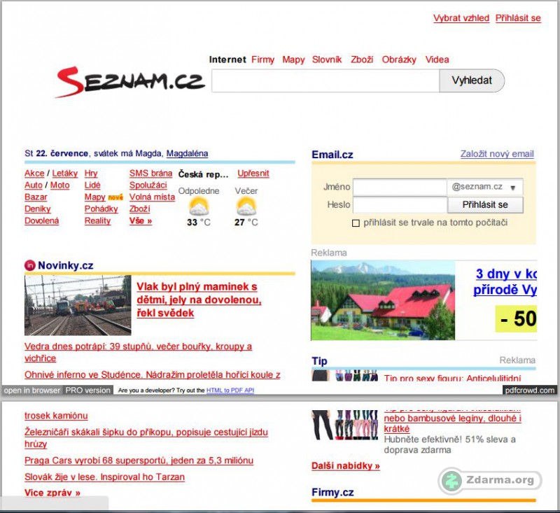This screenshot has width=560, height=513.
Task: Click the Večer weather cloud icon
Action: (x=246, y=206)
